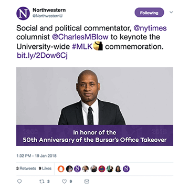Like the tweet with the heart icon
189x189 pixels.
click(65, 182)
